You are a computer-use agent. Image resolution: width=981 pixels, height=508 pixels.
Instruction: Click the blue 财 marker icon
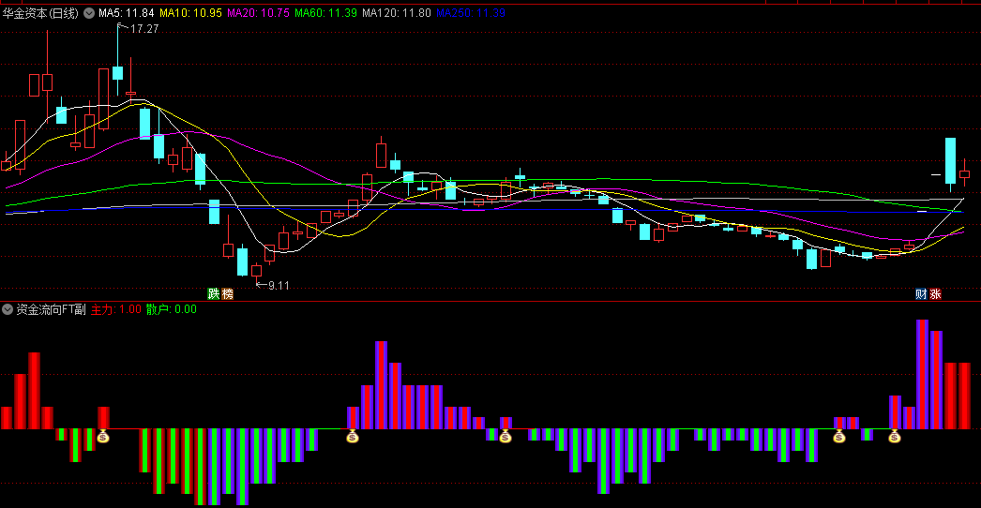921,293
